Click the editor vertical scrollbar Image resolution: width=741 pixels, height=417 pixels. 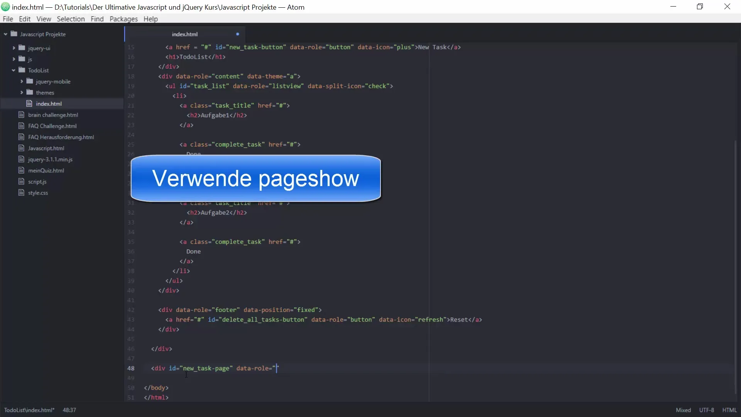pos(735,266)
